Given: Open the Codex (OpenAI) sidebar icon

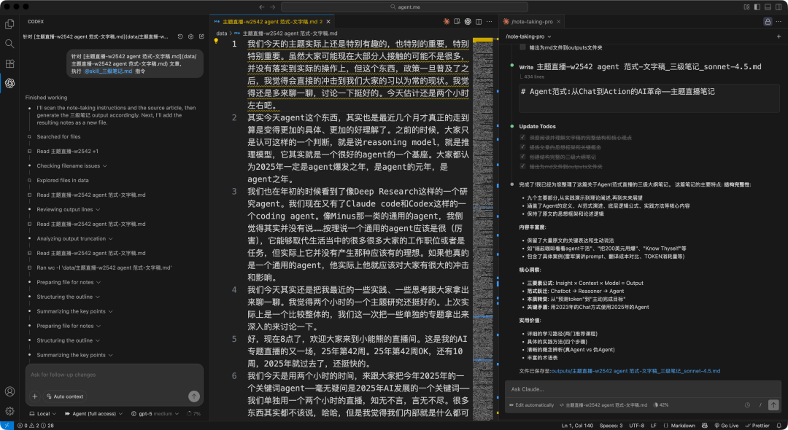Looking at the screenshot, I should tap(9, 83).
